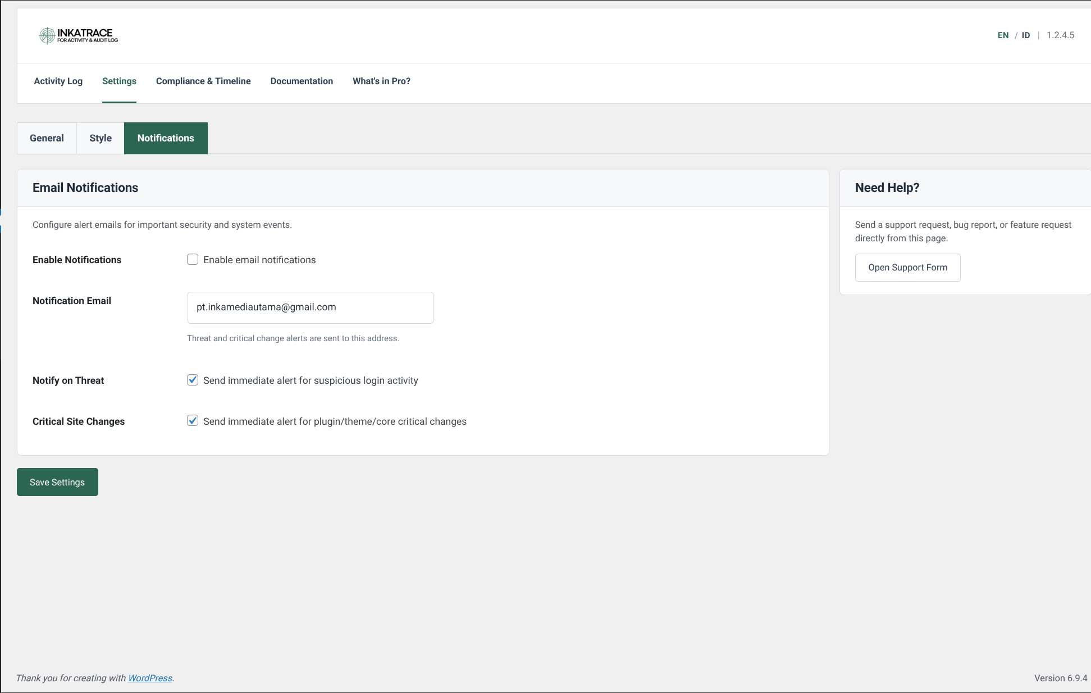
Task: Switch to the General settings tab
Action: tap(47, 138)
